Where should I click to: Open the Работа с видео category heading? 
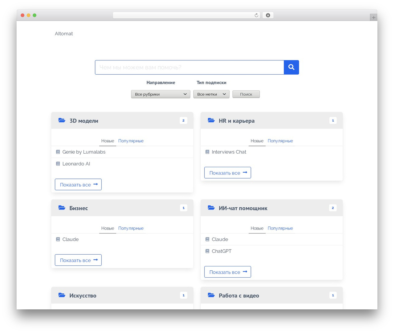(x=239, y=296)
